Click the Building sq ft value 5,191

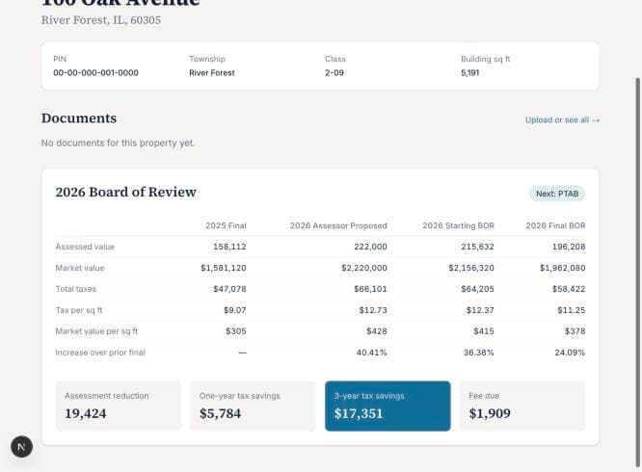(x=470, y=73)
